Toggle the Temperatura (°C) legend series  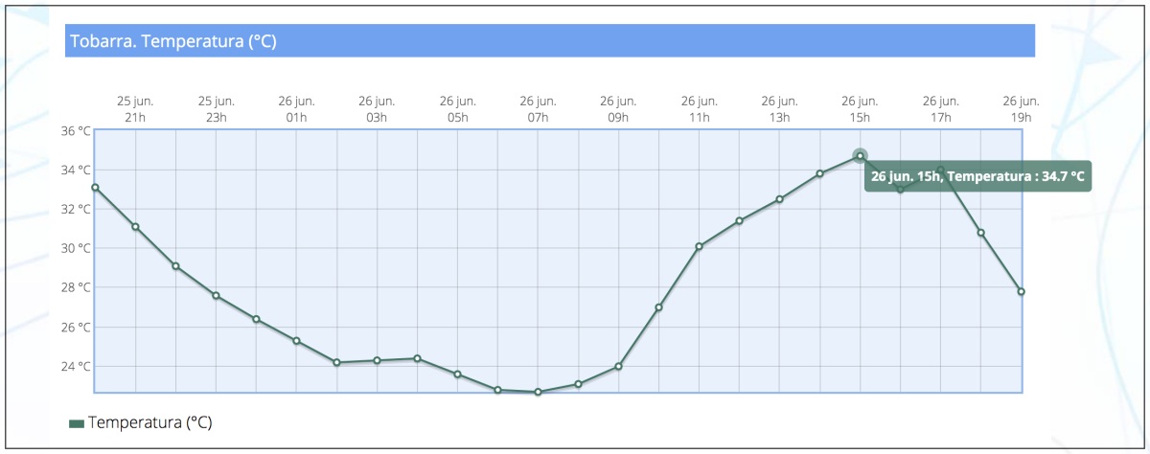tap(140, 422)
